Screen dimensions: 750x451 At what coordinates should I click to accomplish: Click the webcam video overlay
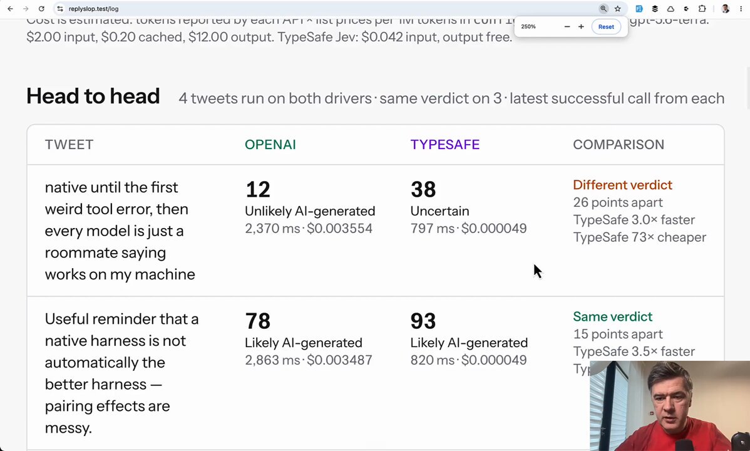pos(670,406)
